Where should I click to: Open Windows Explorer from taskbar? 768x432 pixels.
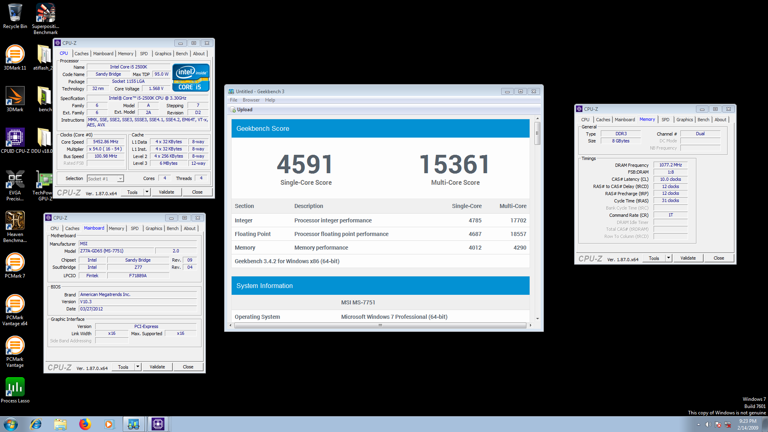[x=60, y=424]
